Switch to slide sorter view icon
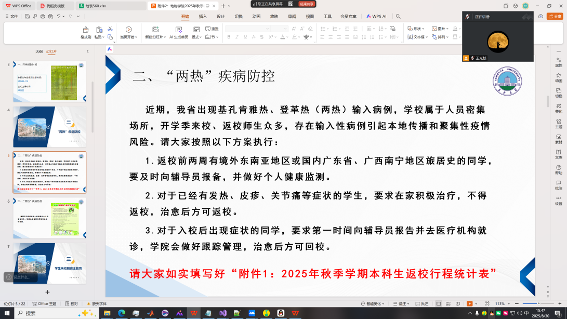 pos(447,303)
